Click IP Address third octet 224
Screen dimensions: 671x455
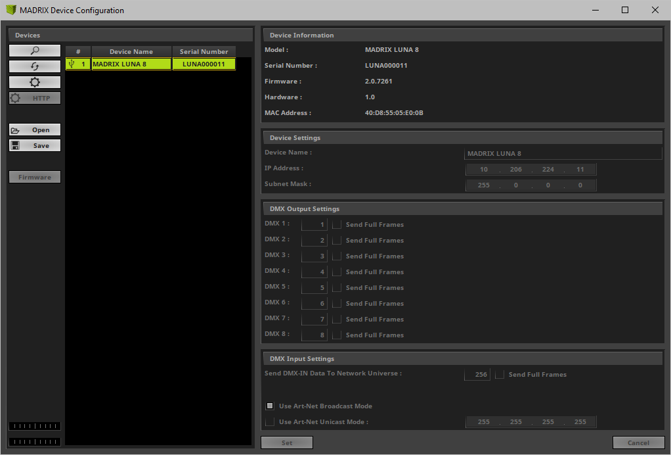click(x=548, y=169)
